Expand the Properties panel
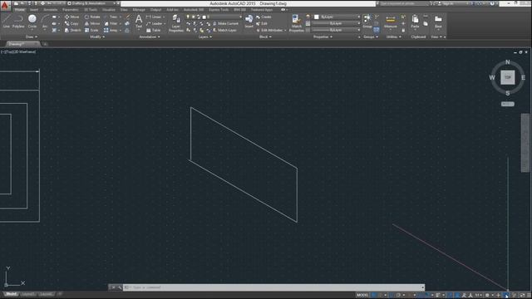The image size is (532, 299). 323,37
